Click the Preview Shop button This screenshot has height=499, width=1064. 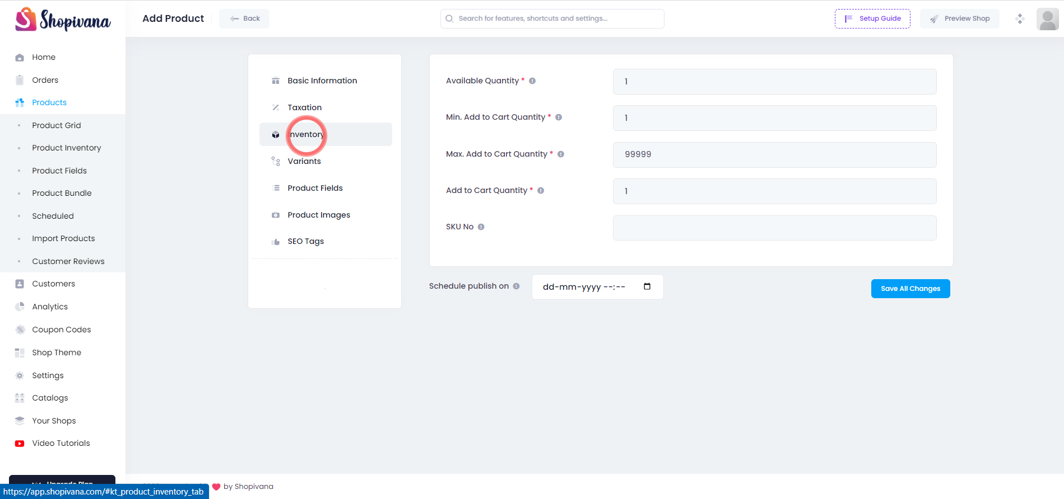[959, 18]
